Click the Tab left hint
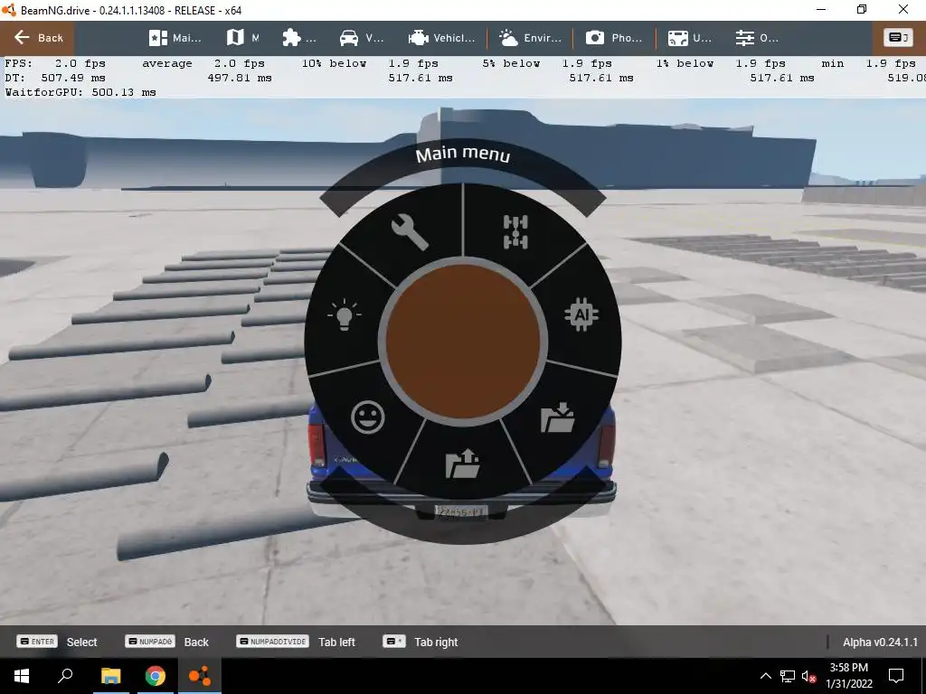The height and width of the screenshot is (694, 926). 296,642
